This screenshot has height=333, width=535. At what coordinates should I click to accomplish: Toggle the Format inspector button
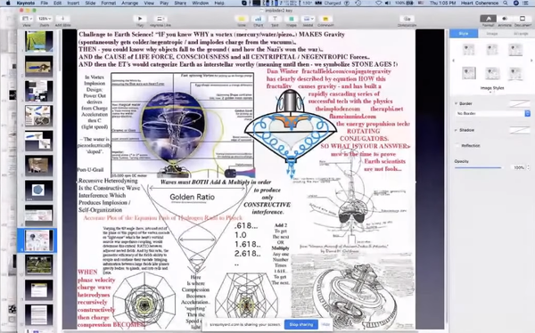point(489,19)
